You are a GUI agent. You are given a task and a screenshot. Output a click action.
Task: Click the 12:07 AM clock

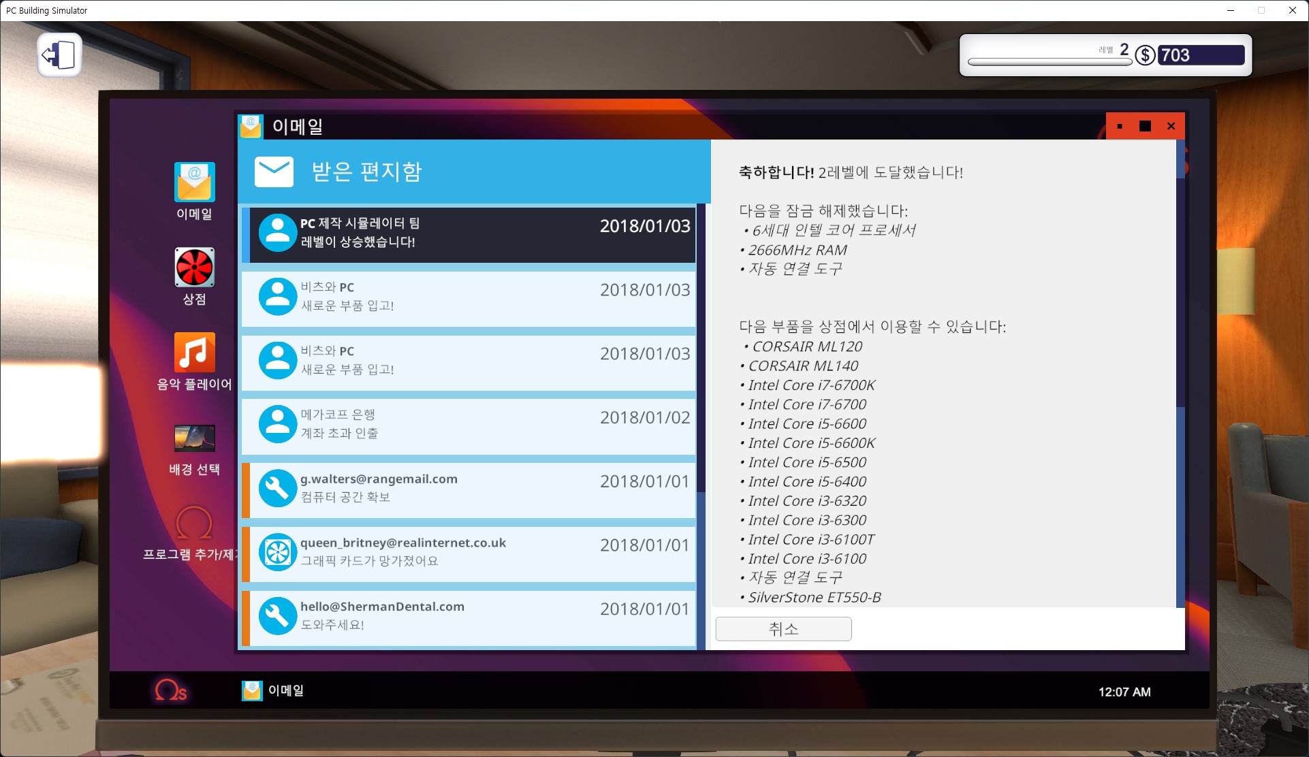(1124, 692)
